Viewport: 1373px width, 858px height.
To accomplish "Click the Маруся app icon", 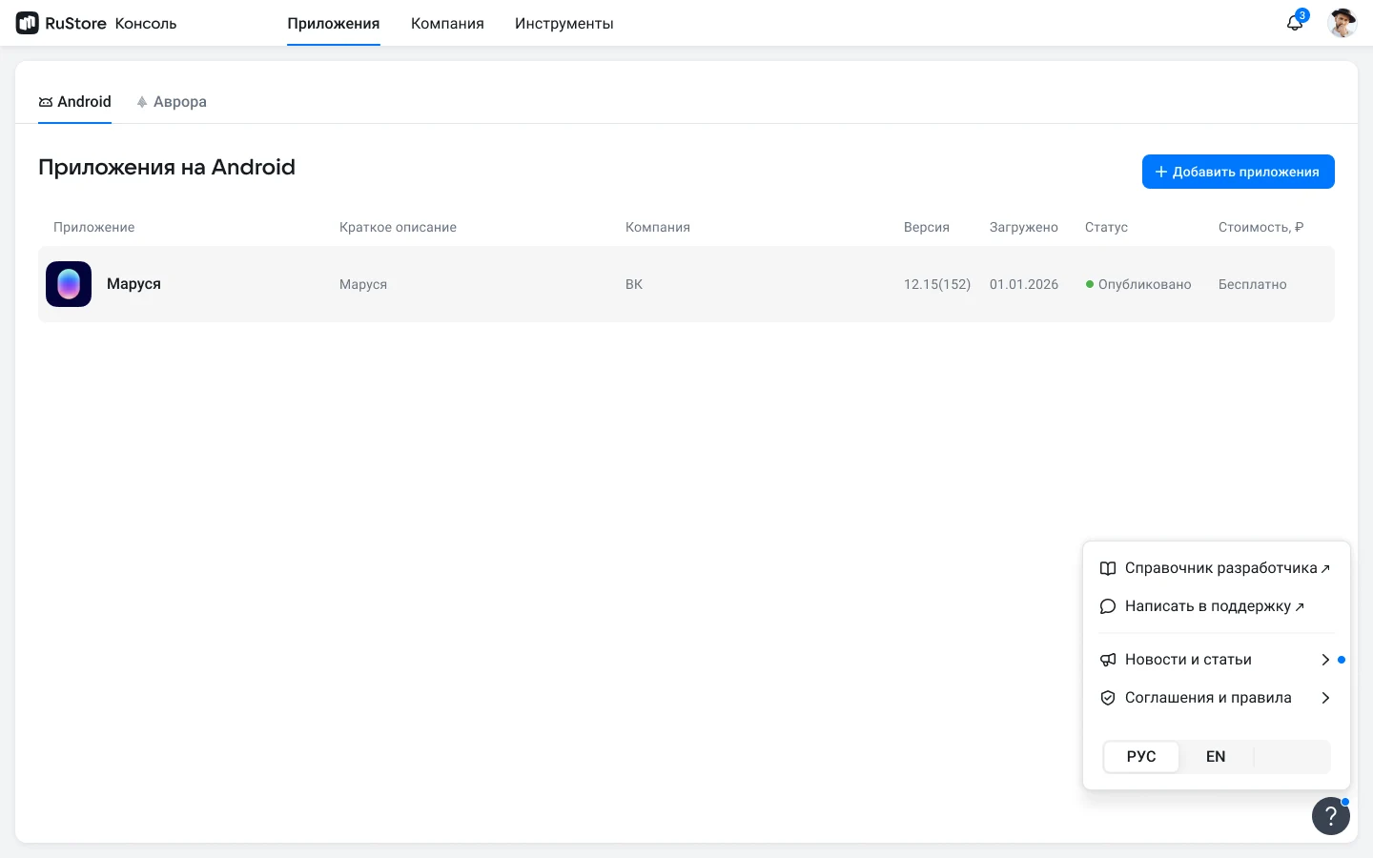I will click(69, 284).
